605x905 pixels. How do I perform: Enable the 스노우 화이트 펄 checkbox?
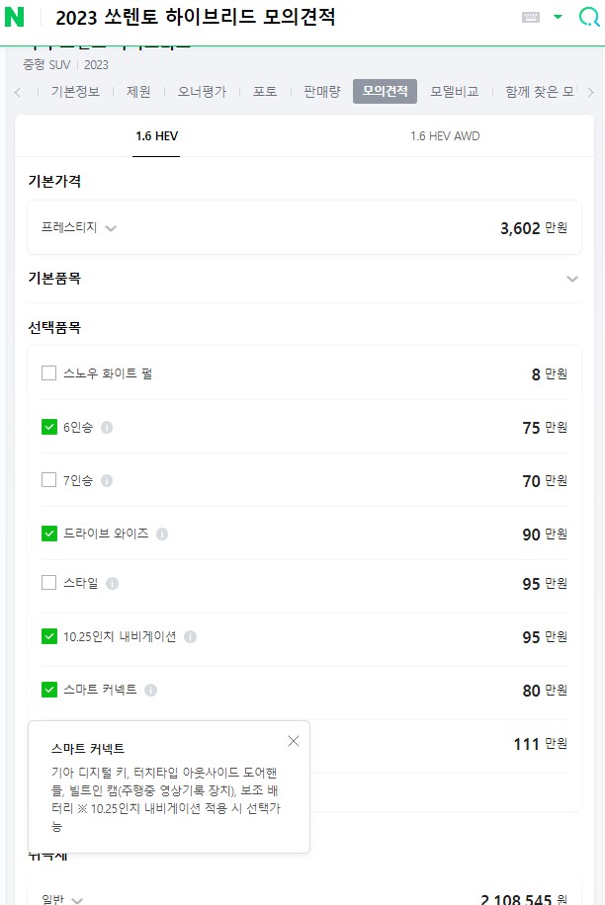point(49,373)
